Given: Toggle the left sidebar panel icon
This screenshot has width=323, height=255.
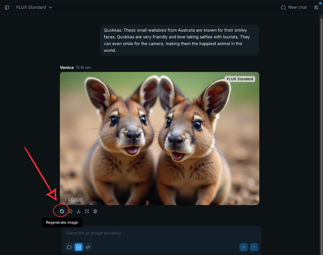Looking at the screenshot, I should tap(7, 7).
